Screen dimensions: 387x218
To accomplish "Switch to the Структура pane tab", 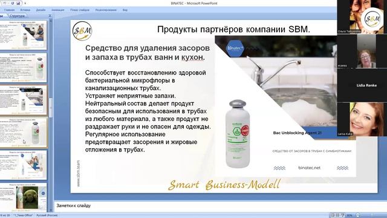I will [x=18, y=16].
